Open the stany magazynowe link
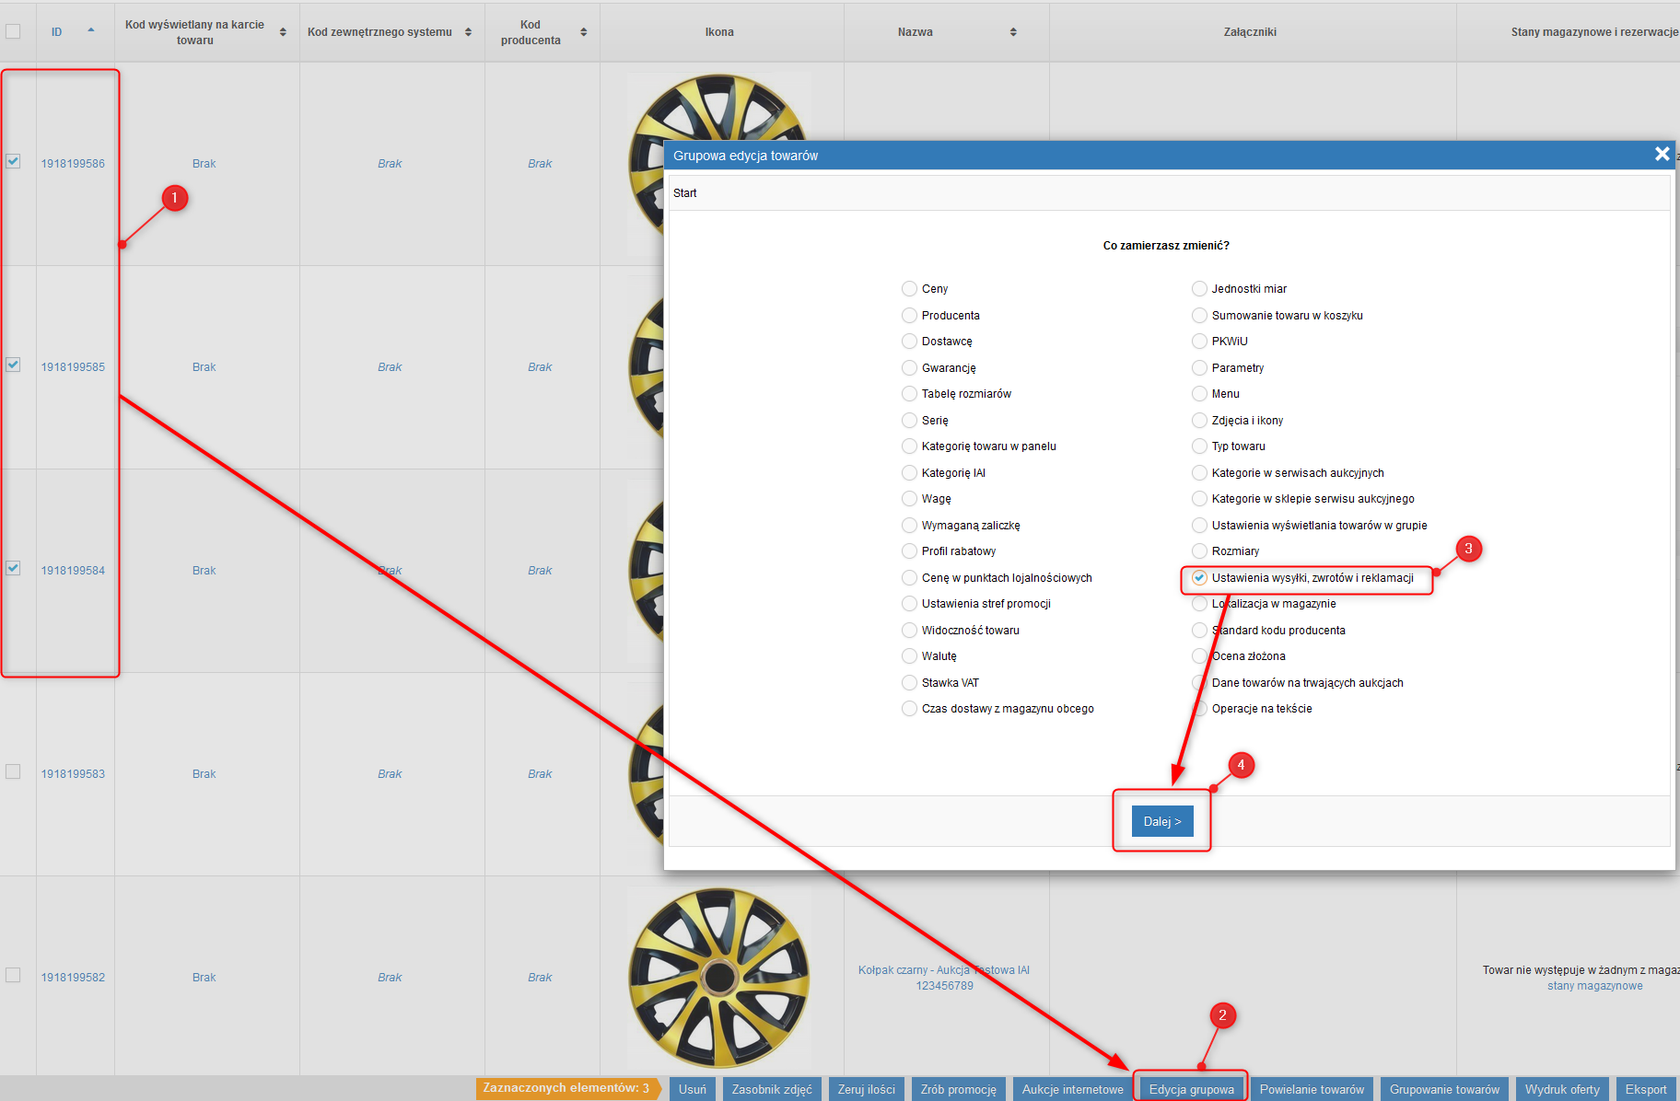1680x1101 pixels. click(1594, 986)
